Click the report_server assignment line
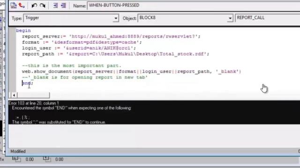 111,36
